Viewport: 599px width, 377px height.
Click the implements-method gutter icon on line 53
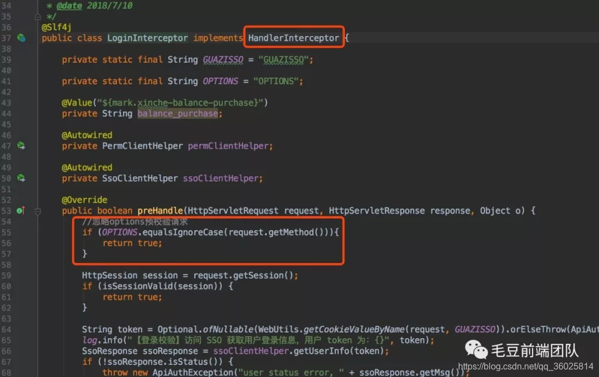tap(21, 211)
